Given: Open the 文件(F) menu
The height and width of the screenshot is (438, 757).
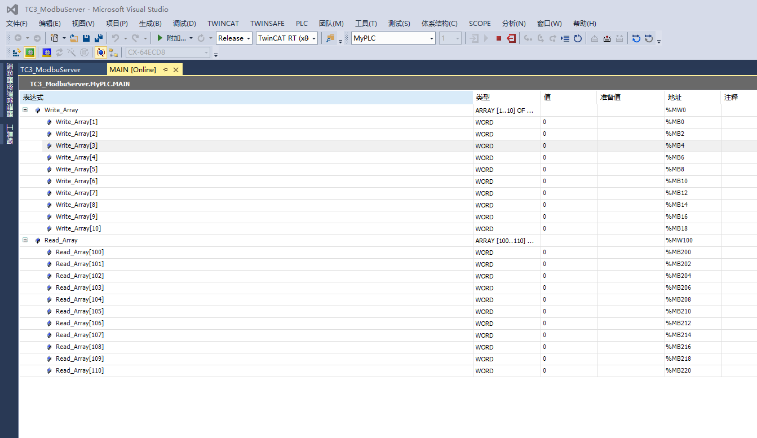Looking at the screenshot, I should tap(16, 23).
